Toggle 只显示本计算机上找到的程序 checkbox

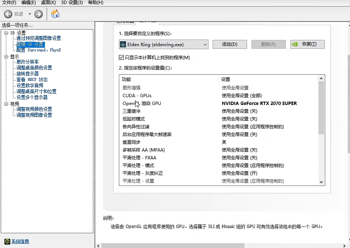point(121,58)
